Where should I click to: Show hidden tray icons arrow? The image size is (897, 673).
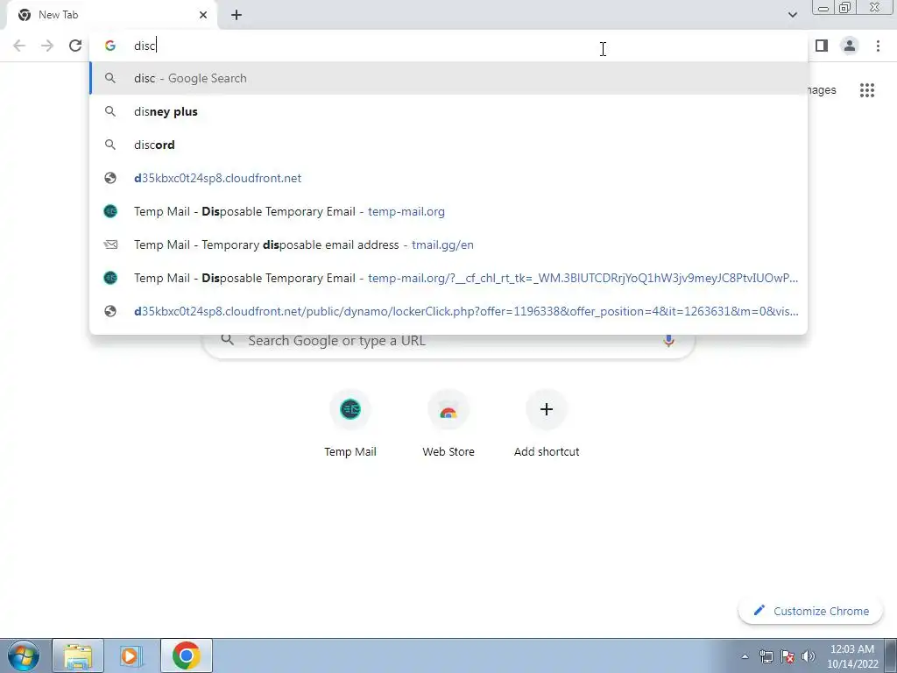click(x=745, y=656)
